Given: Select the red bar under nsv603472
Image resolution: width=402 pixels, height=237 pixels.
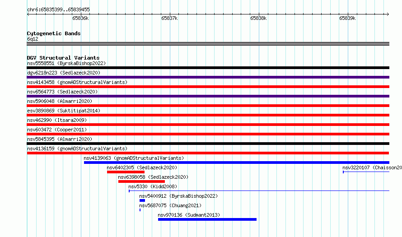Looking at the screenshot, I should [208, 134].
